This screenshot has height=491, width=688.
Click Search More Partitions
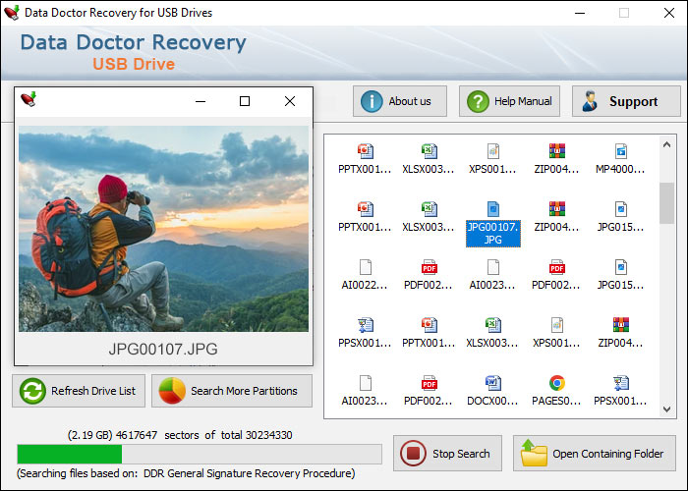pos(232,391)
